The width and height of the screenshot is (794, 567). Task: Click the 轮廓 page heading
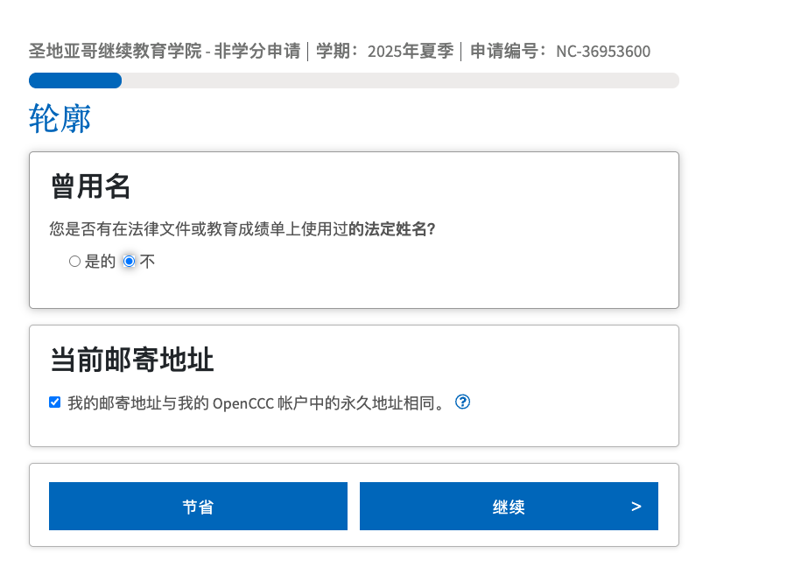pos(60,119)
